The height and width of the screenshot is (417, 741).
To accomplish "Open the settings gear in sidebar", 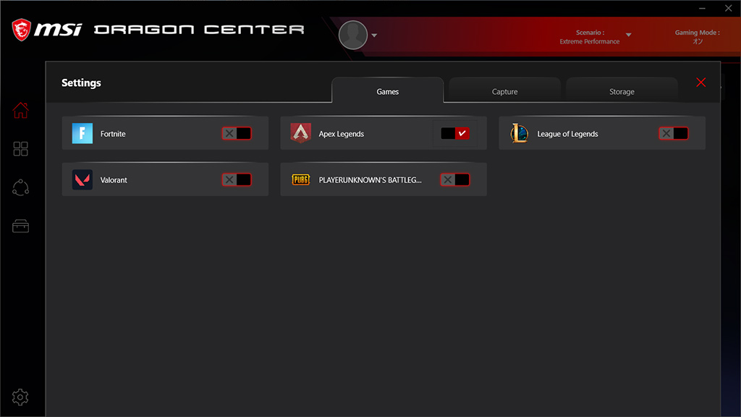I will (20, 397).
